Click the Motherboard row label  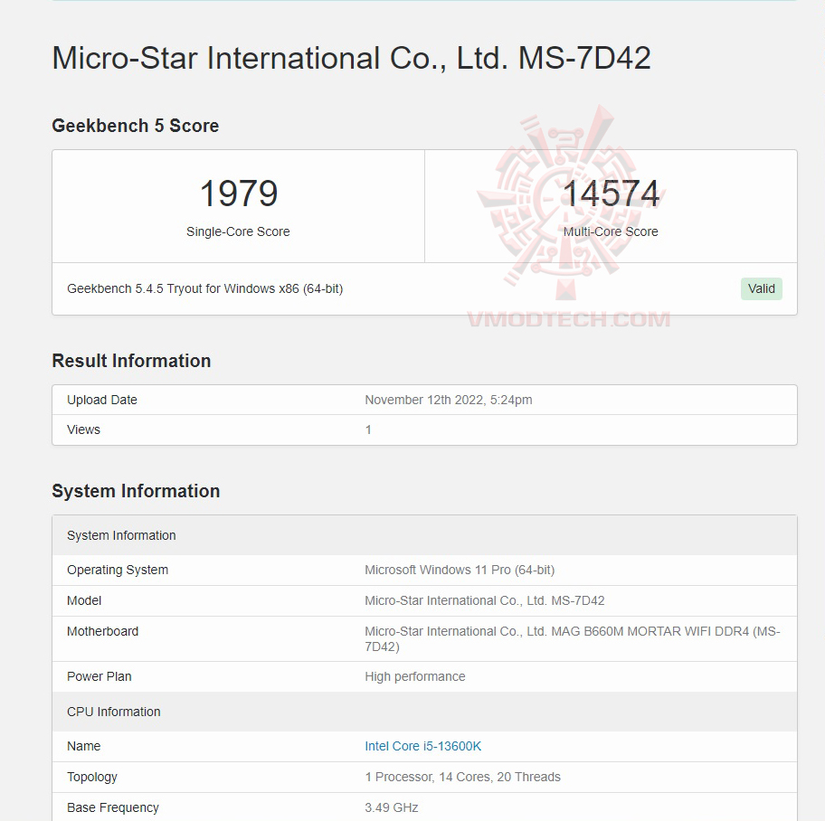point(102,631)
